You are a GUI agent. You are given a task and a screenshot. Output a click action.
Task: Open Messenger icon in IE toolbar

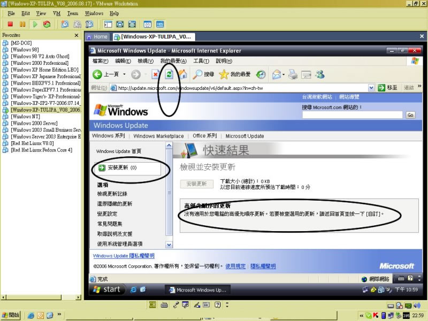pyautogui.click(x=320, y=74)
